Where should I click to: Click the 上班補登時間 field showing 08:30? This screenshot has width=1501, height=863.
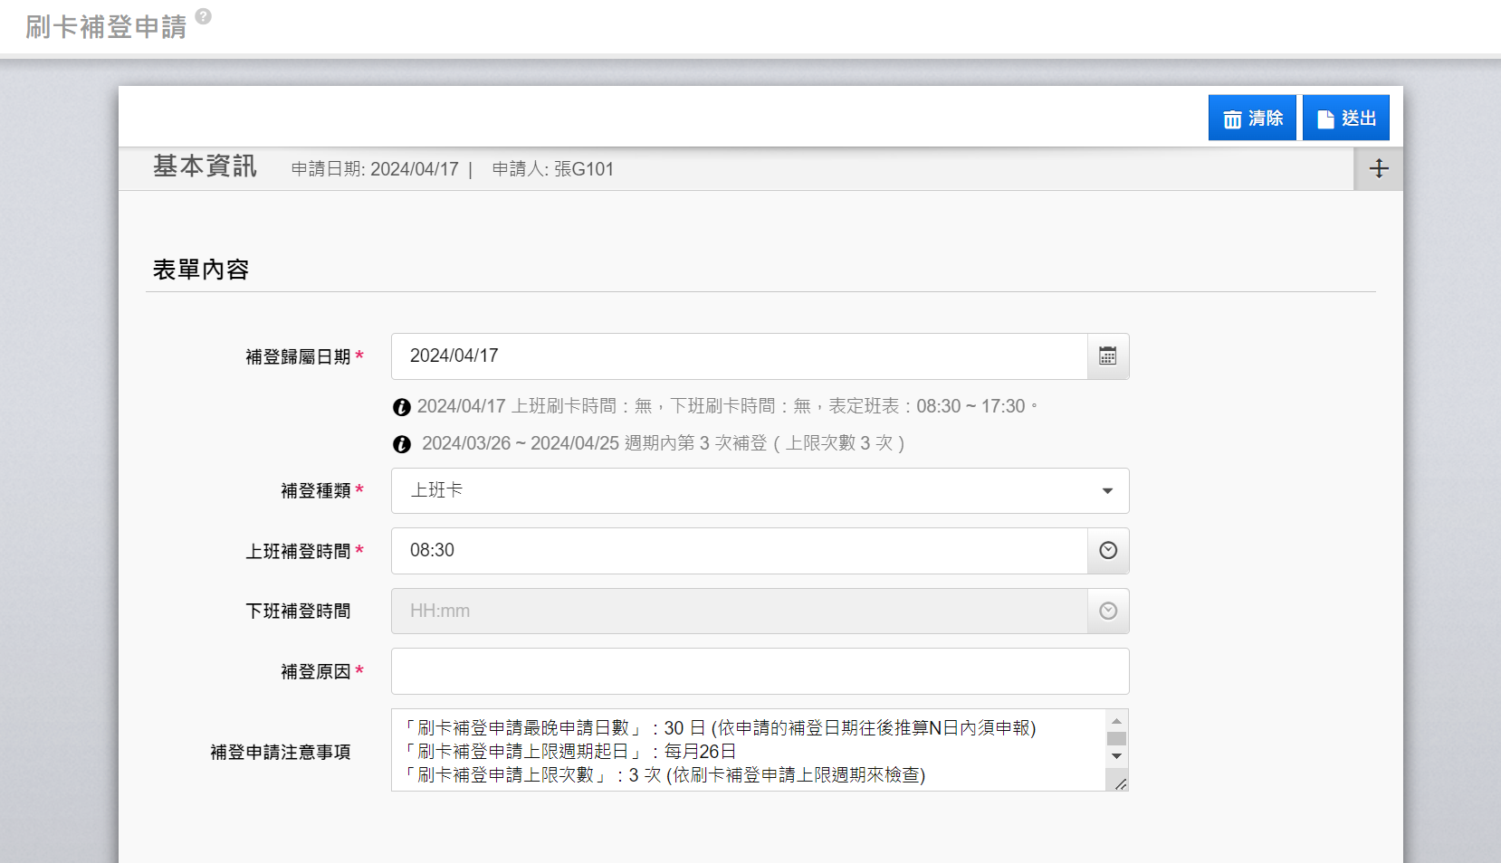coord(738,551)
